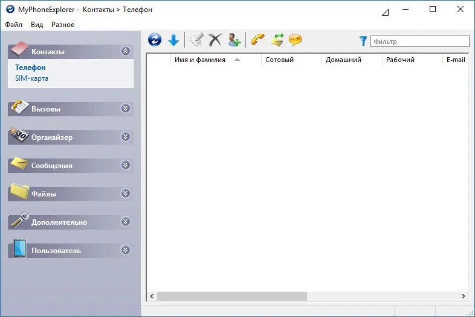Screen dimensions: 475x317
Task: Expand the Вызовы section
Action: [126, 108]
